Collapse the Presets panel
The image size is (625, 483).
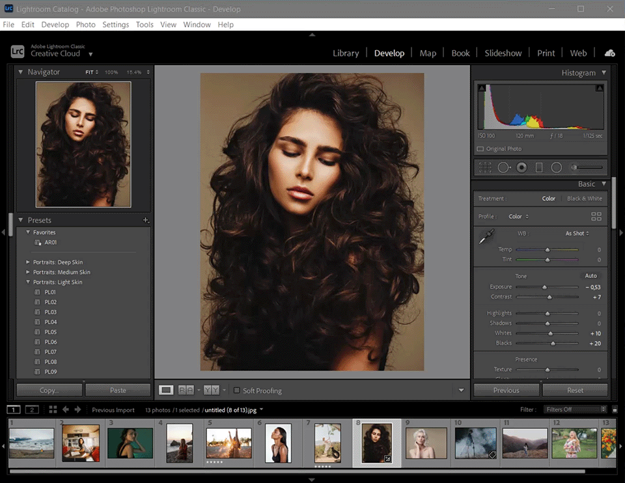coord(20,220)
